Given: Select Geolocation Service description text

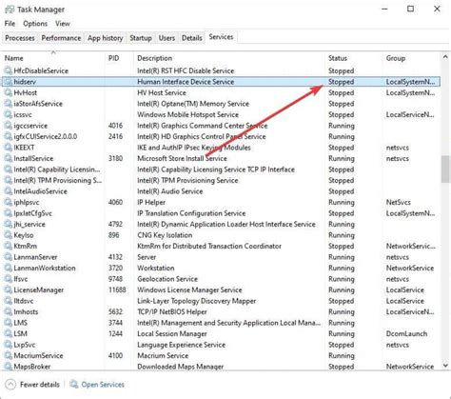Looking at the screenshot, I should [167, 279].
